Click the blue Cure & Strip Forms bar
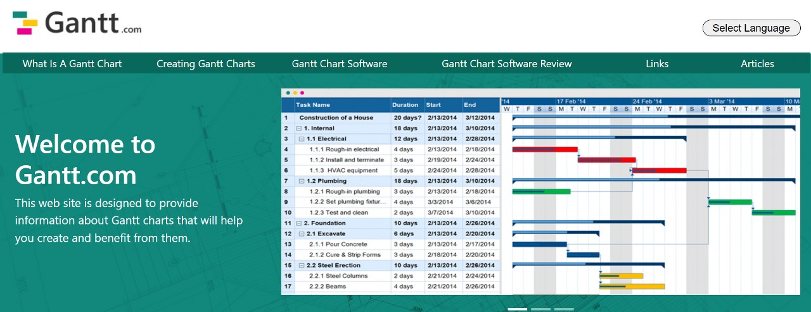This screenshot has height=312, width=811. click(583, 255)
